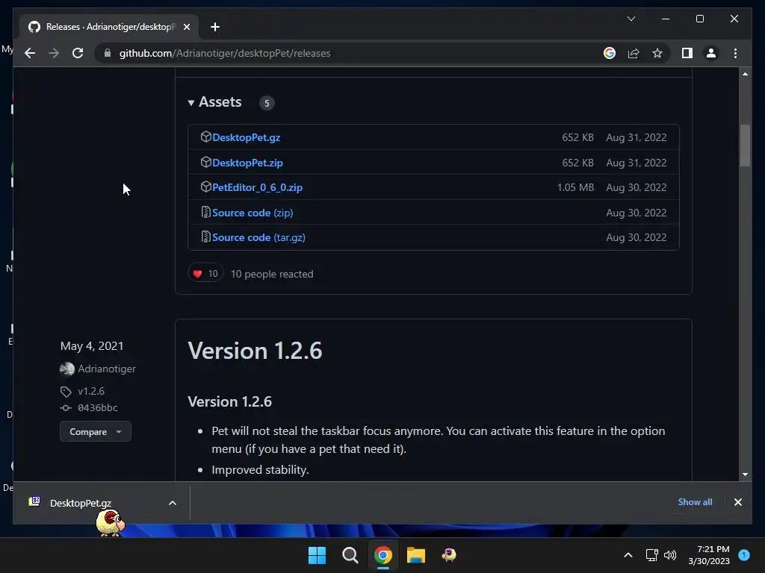Close the downloads bar
The width and height of the screenshot is (765, 573).
[x=737, y=502]
